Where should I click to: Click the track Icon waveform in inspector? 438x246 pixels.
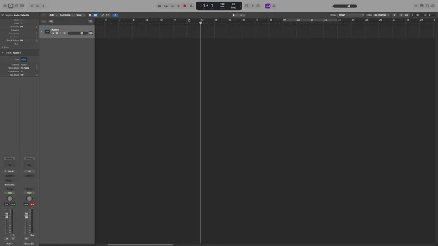click(24, 59)
